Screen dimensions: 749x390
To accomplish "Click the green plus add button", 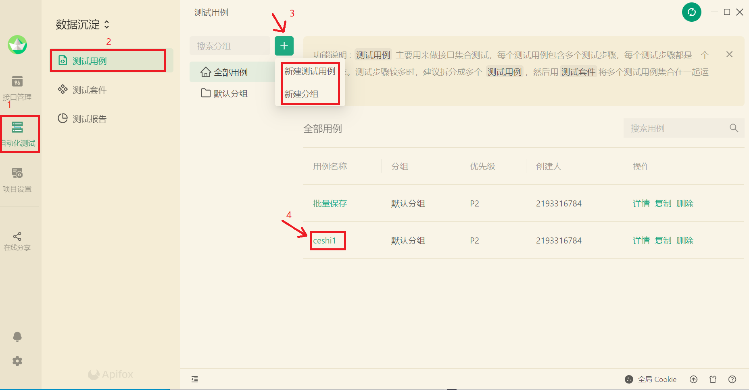I will [x=284, y=46].
